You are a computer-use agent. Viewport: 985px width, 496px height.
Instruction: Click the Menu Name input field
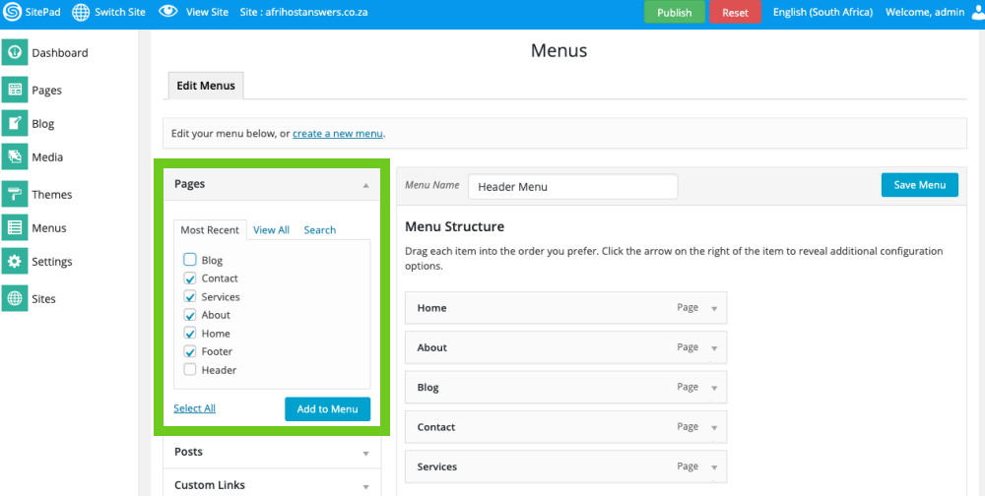572,186
